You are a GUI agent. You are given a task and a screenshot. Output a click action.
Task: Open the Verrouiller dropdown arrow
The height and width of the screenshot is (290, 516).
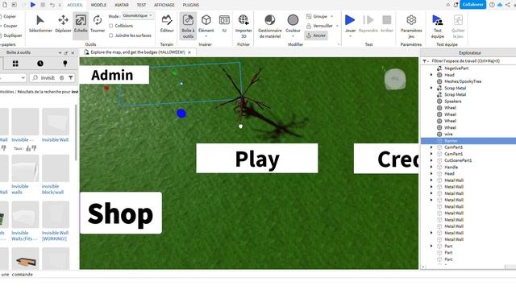[337, 26]
